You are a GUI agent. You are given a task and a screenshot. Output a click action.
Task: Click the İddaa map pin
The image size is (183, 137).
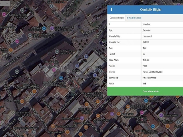coord(100,71)
